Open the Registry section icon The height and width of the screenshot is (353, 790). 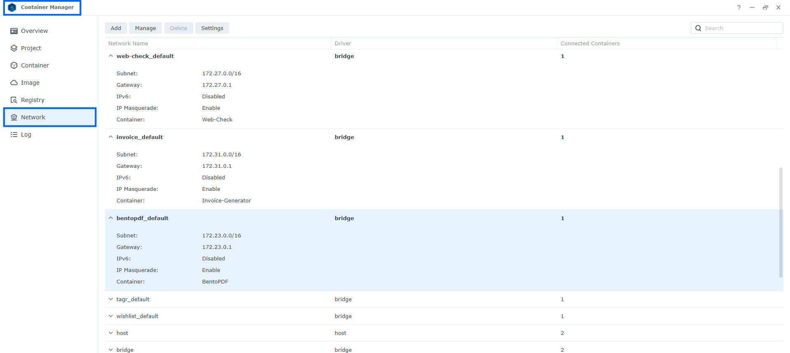(14, 100)
